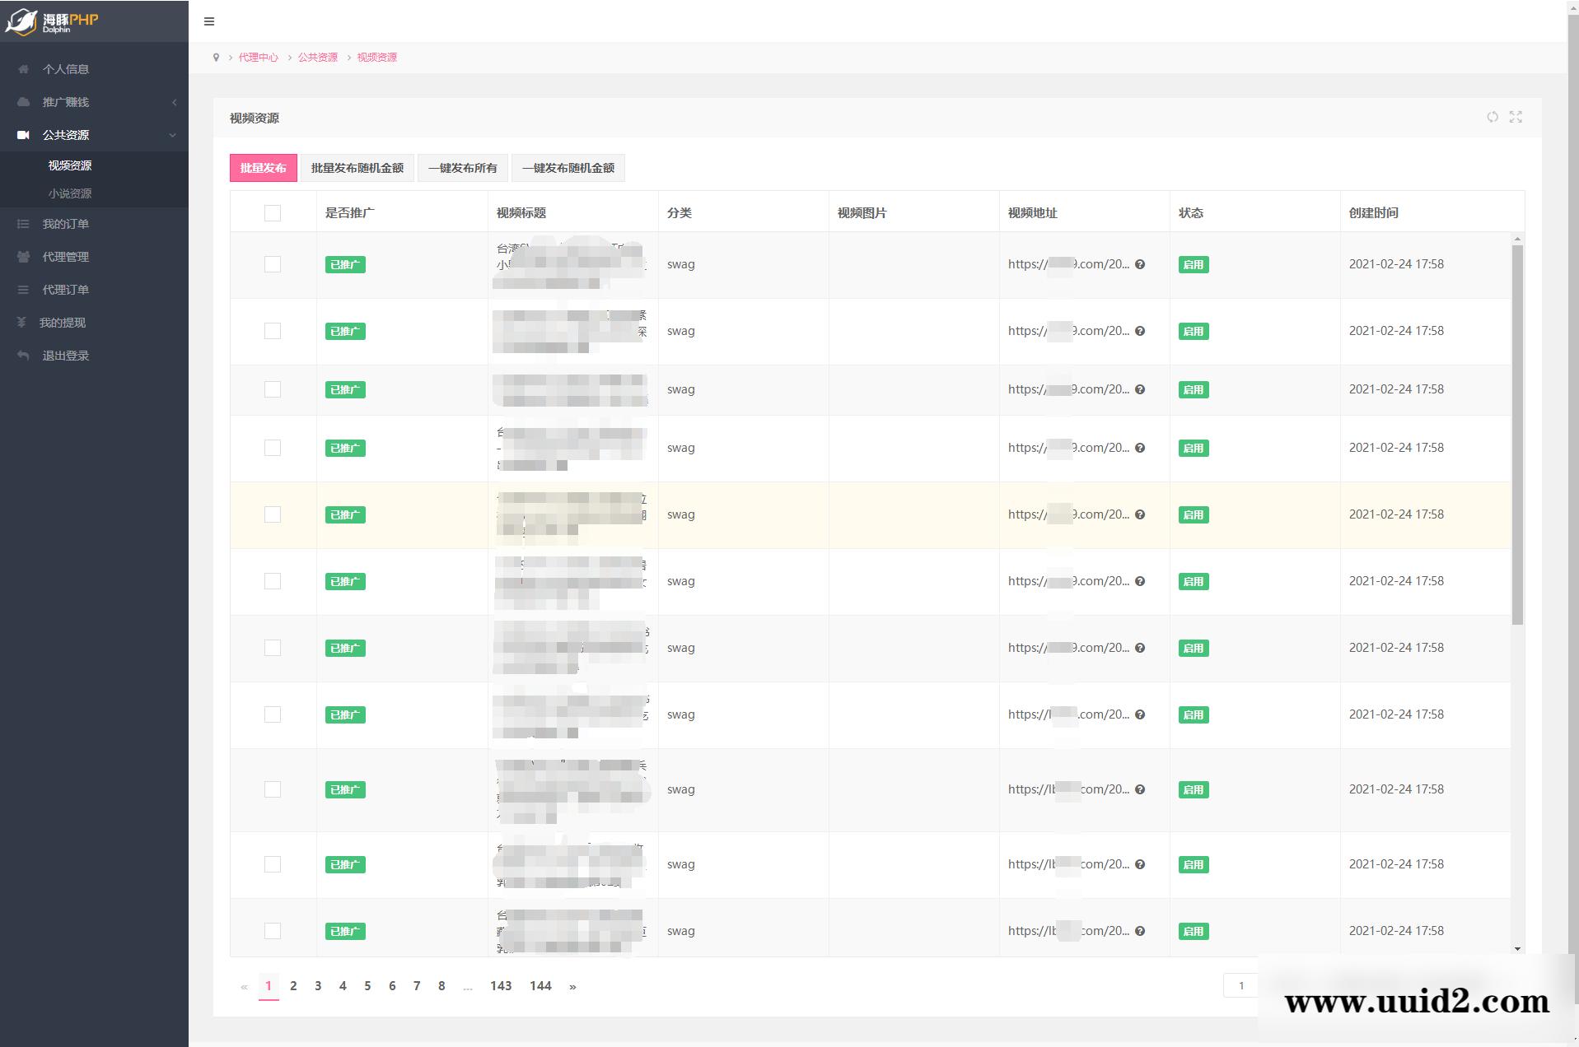Click the fullscreen expand icon in panel

pyautogui.click(x=1516, y=117)
